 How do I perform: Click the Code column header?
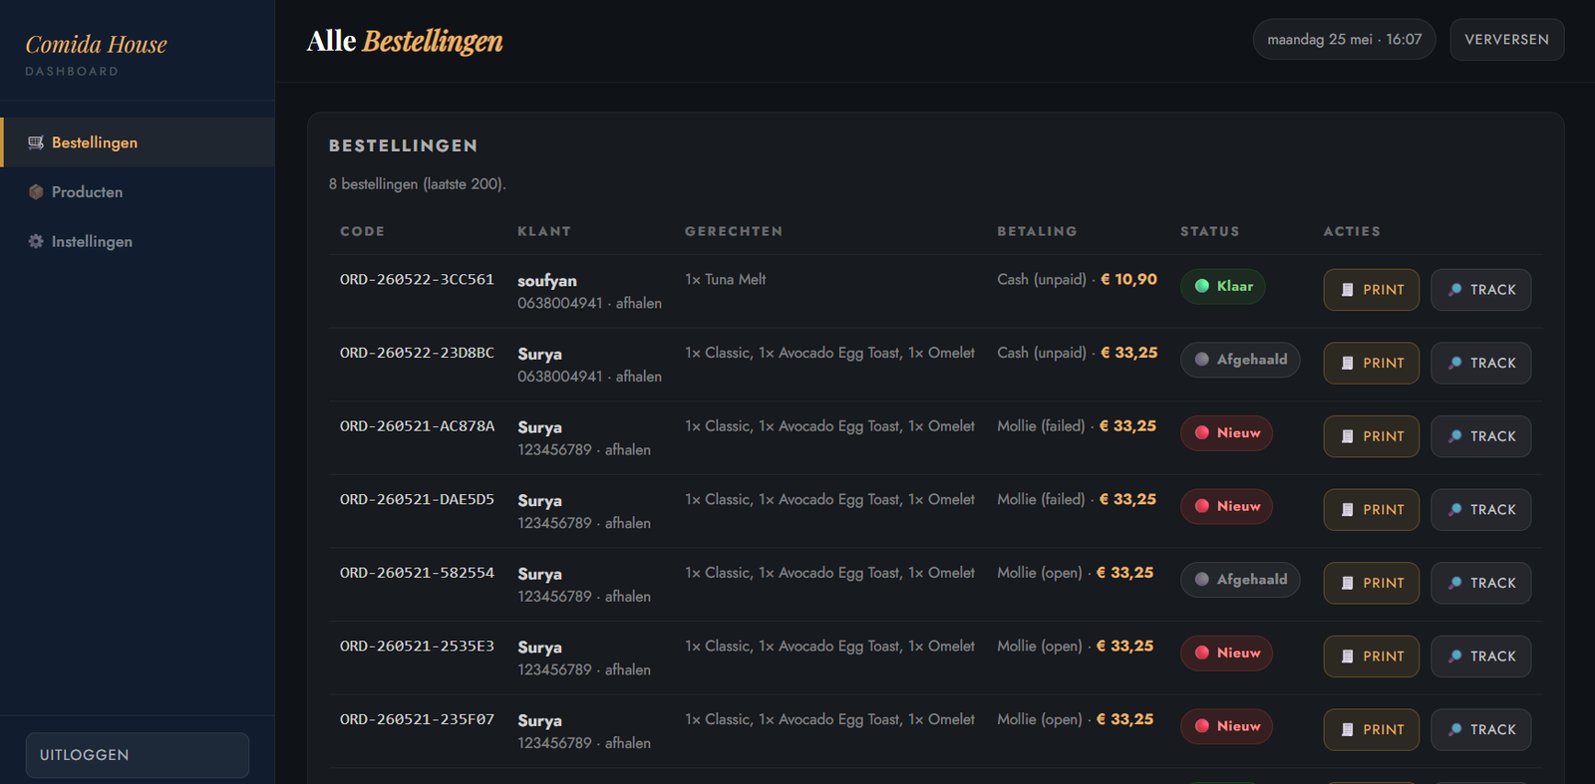coord(362,231)
